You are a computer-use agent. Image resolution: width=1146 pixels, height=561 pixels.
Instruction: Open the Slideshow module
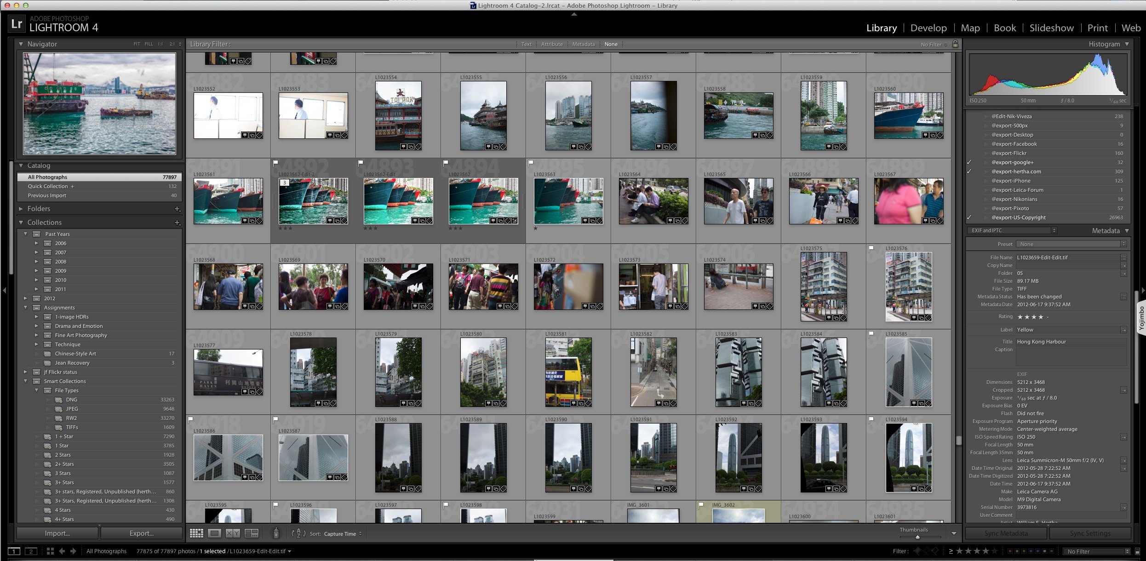click(1051, 28)
